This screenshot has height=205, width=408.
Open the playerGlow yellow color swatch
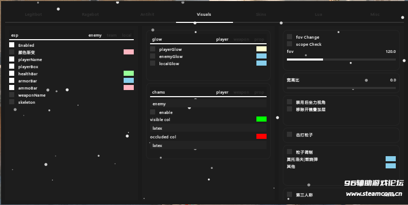point(261,49)
